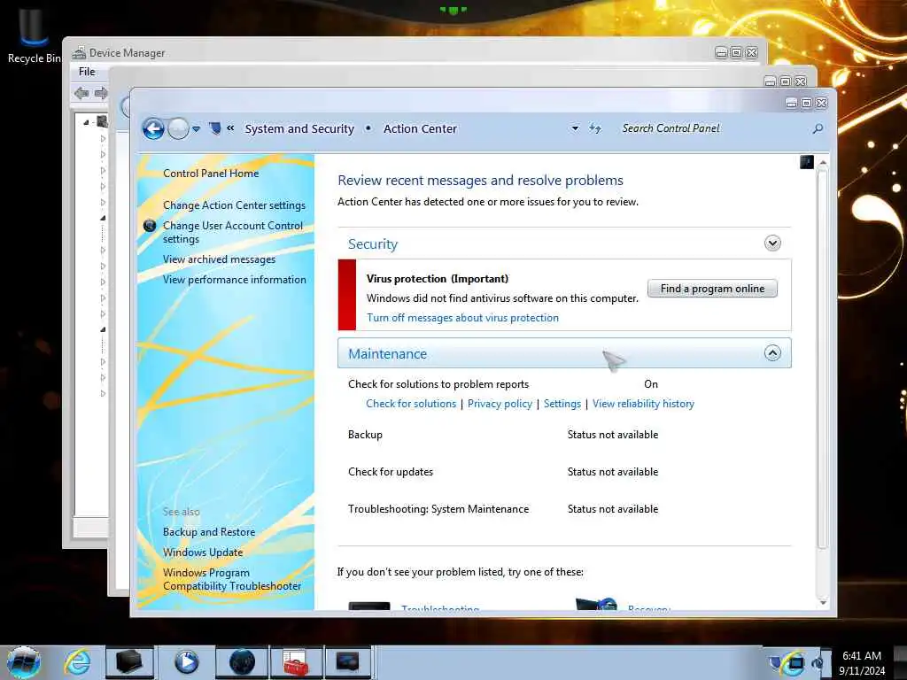This screenshot has height=680, width=907.
Task: Click the scrollbar up arrow
Action: (823, 163)
